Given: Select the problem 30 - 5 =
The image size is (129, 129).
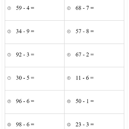Looking at the screenshot, I should 25,78.
